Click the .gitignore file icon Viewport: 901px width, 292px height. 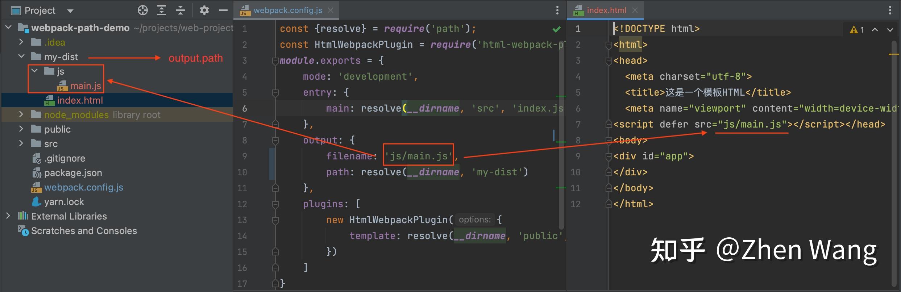pos(37,158)
